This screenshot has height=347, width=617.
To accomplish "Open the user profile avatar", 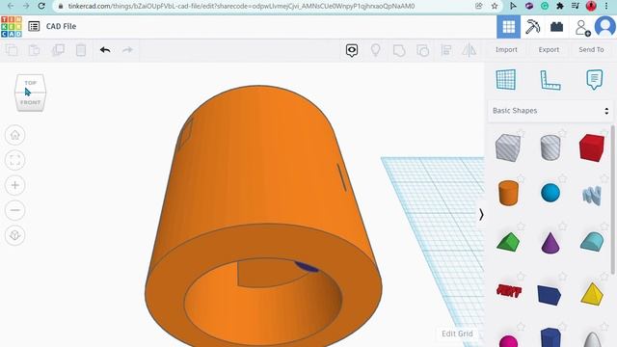I will (605, 27).
